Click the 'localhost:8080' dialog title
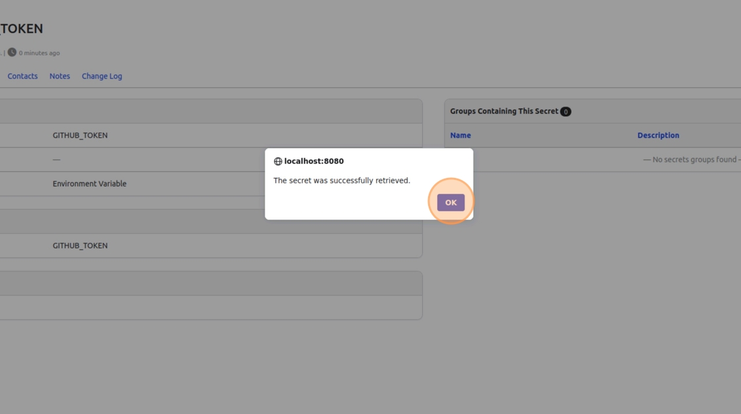This screenshot has width=741, height=414. [x=314, y=161]
